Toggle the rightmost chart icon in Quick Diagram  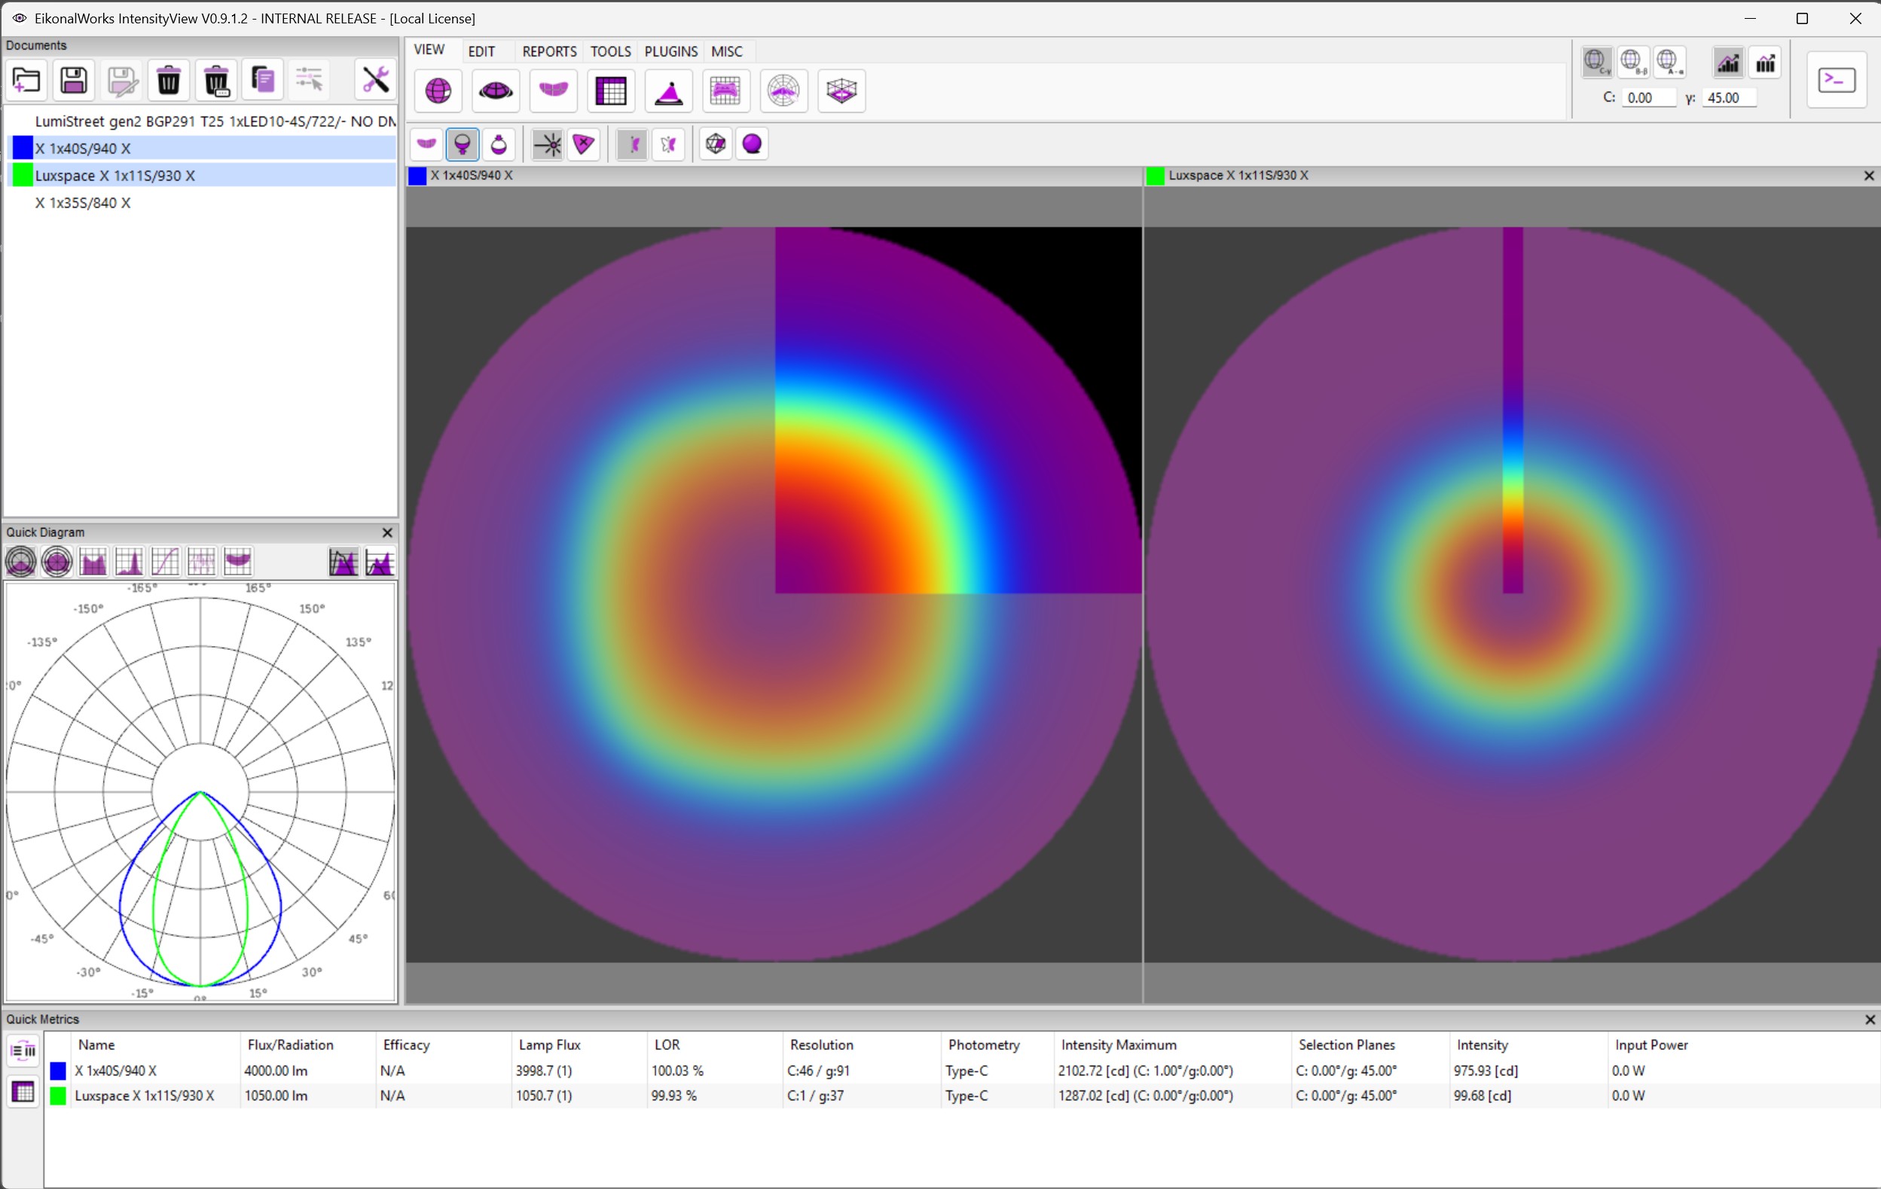point(380,562)
